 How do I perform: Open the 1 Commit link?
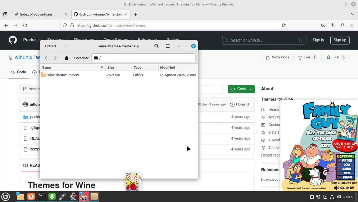[x=240, y=104]
